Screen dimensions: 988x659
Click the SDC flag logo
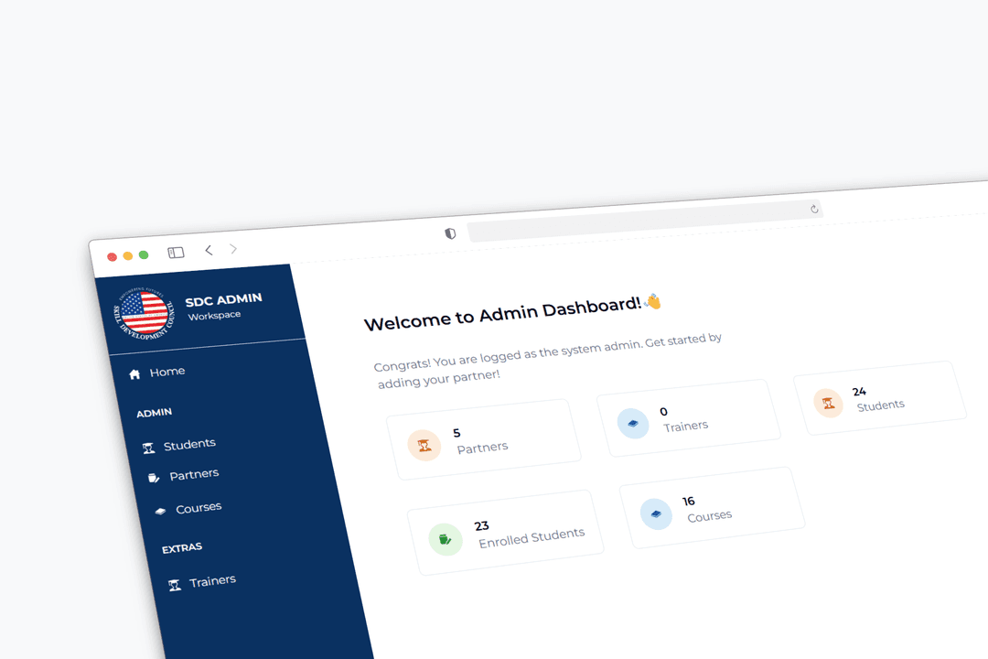tap(145, 313)
